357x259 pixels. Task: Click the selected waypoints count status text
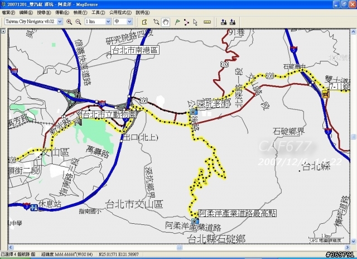pyautogui.click(x=18, y=254)
